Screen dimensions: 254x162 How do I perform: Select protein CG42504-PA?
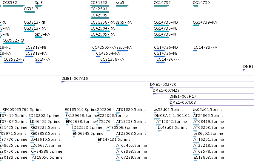pyautogui.click(x=98, y=56)
